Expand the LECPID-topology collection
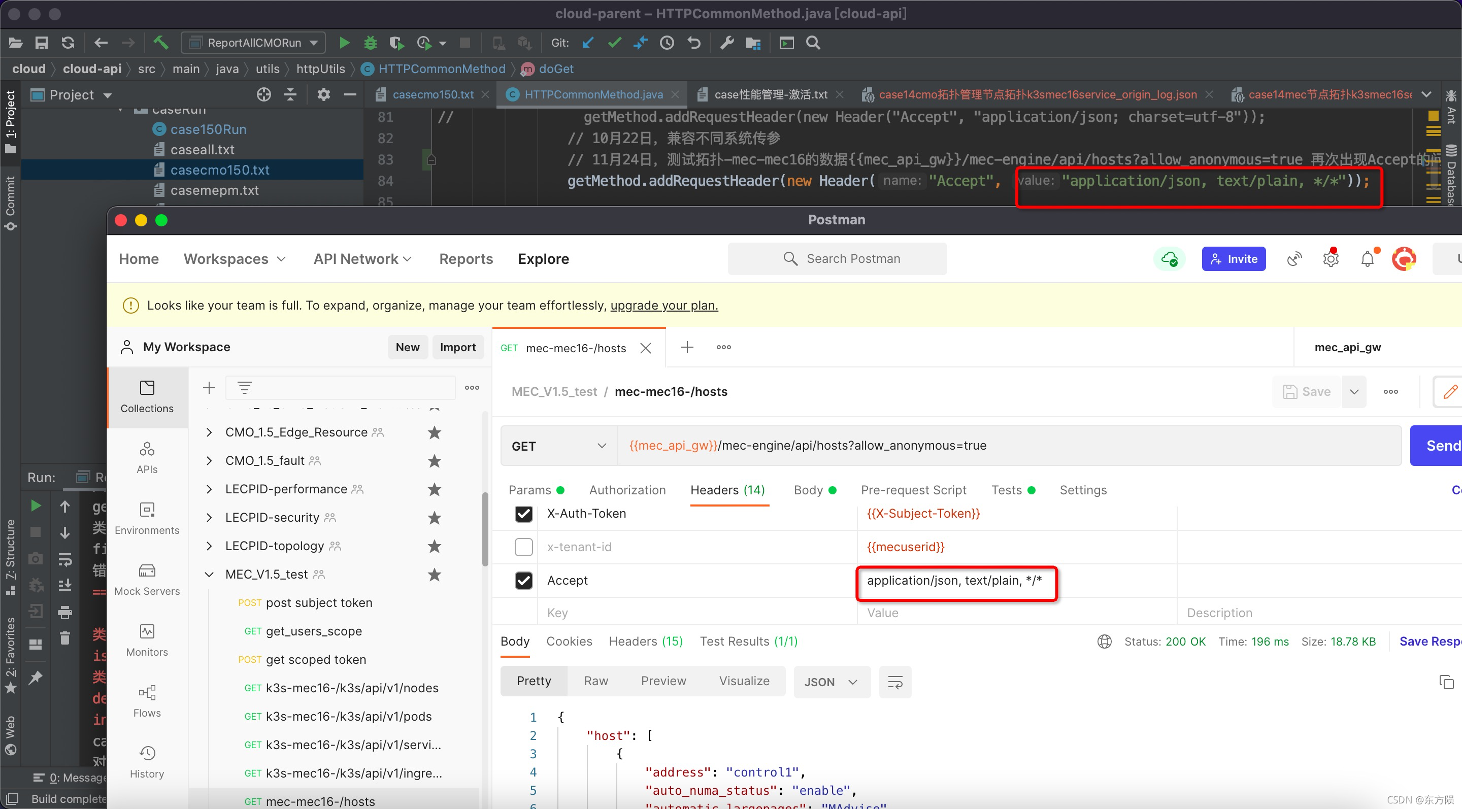 pos(209,546)
